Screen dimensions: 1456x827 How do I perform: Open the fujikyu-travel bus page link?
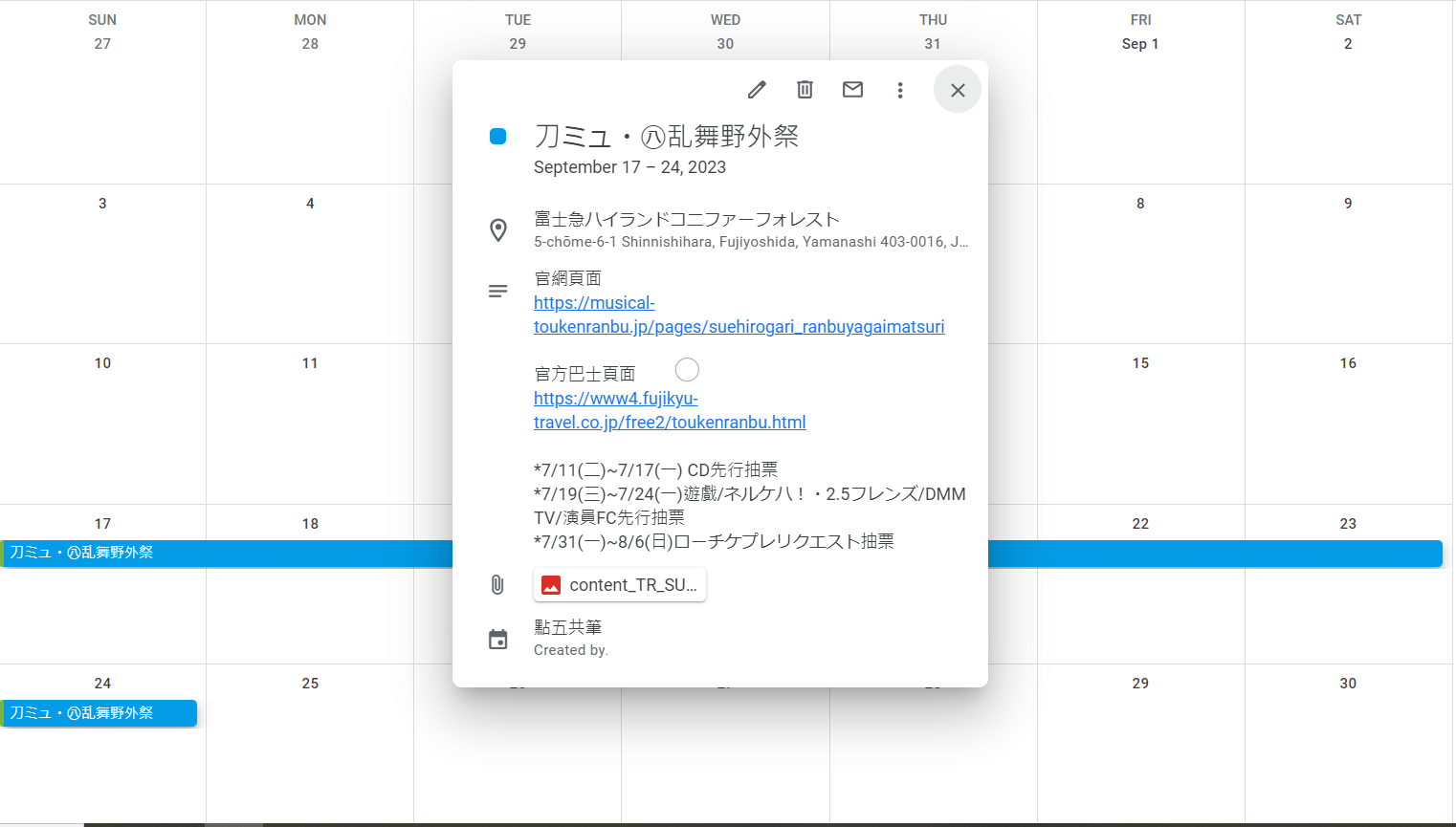[670, 410]
